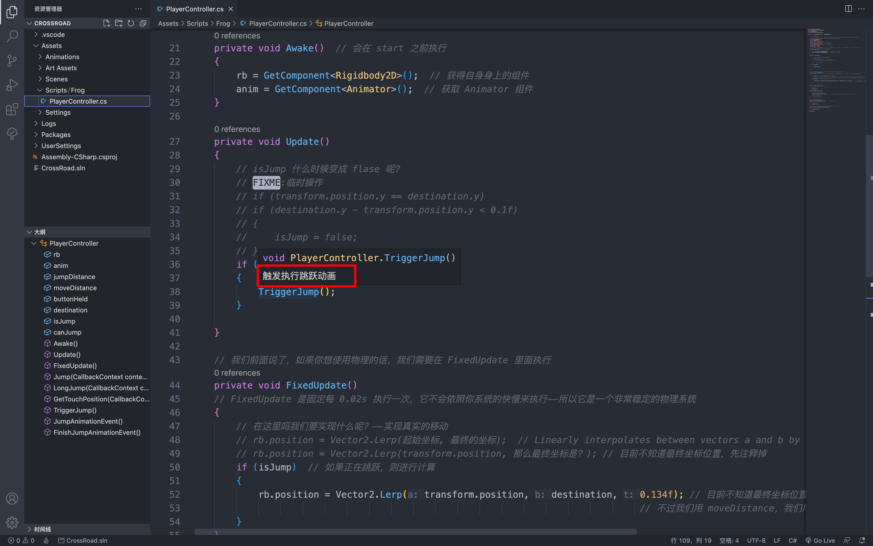
Task: Click 0 references above Awake method
Action: [x=237, y=36]
